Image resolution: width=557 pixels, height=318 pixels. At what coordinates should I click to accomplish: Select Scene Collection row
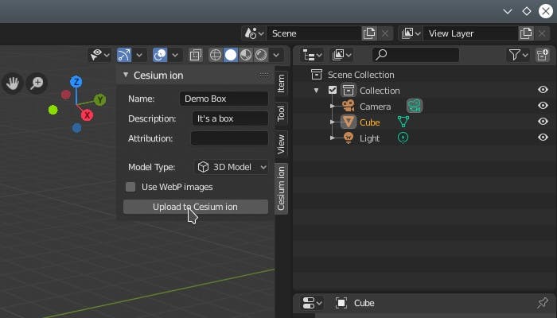[423, 75]
